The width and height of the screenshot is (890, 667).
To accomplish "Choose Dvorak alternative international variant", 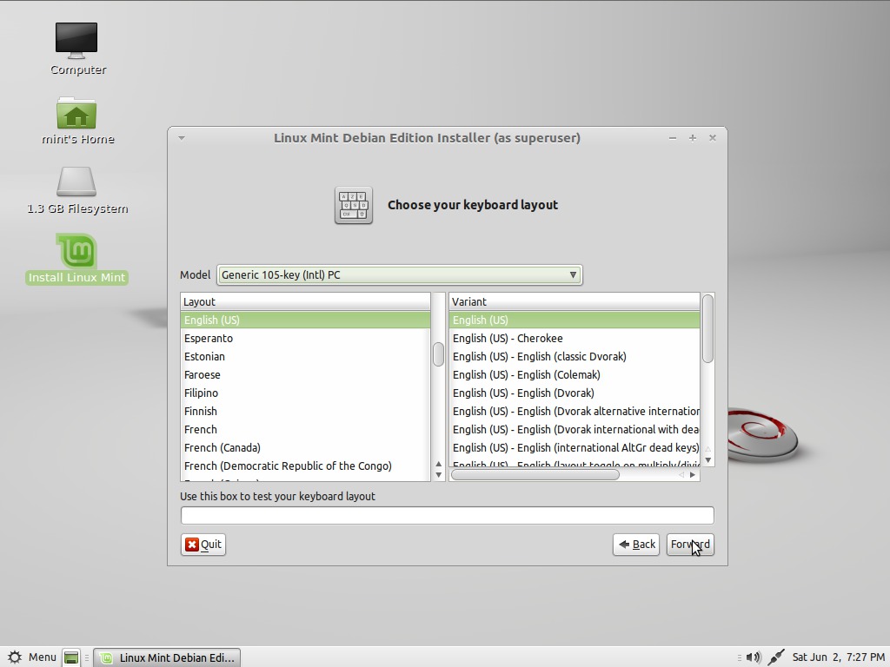I will (x=575, y=411).
